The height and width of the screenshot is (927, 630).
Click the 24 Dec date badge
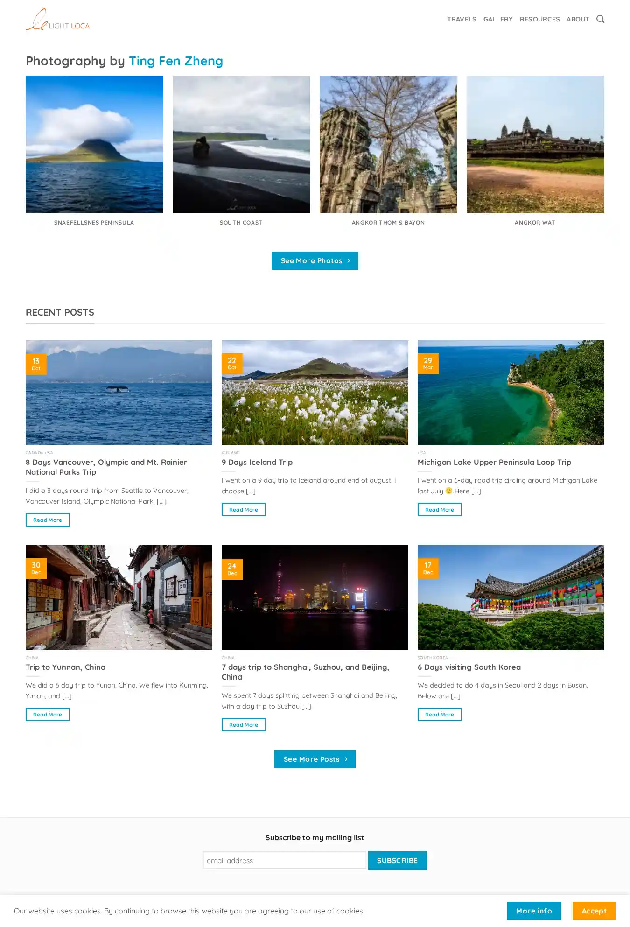(x=232, y=569)
